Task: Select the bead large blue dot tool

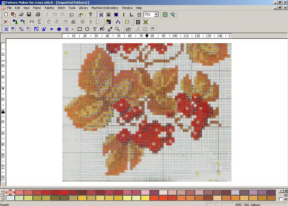Action: (59, 29)
